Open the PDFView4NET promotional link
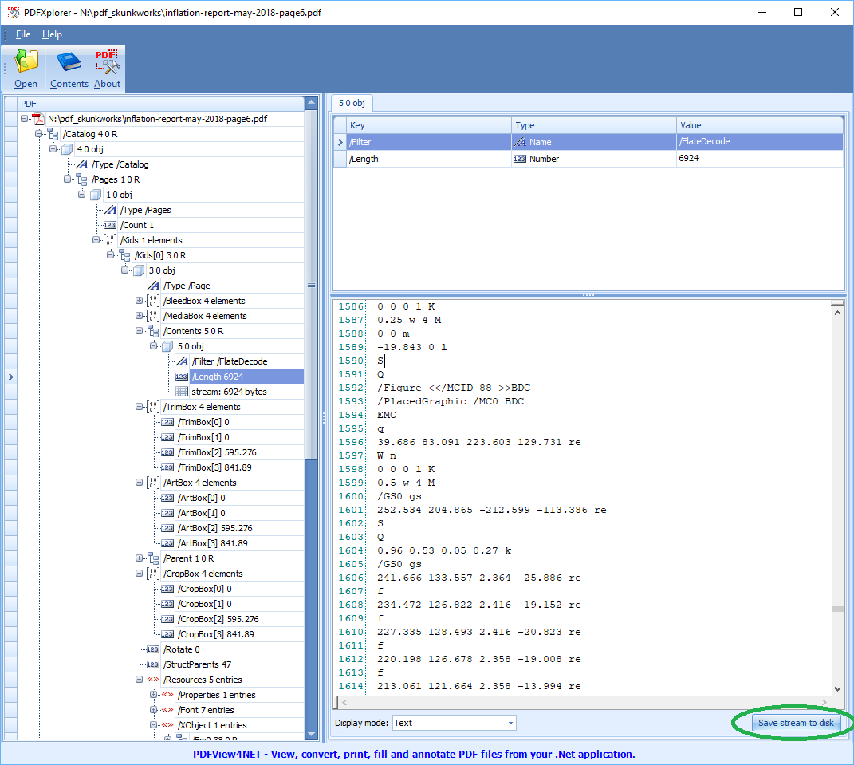Screen dimensions: 854x765 (x=414, y=755)
